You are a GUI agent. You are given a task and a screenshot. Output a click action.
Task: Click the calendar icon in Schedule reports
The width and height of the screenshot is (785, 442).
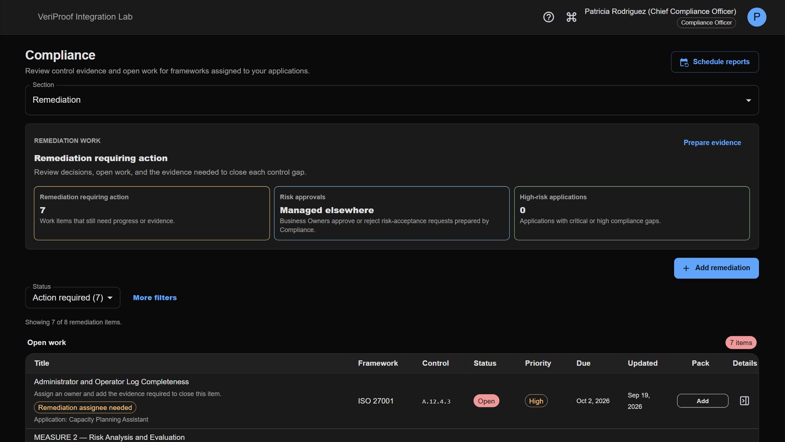[684, 62]
